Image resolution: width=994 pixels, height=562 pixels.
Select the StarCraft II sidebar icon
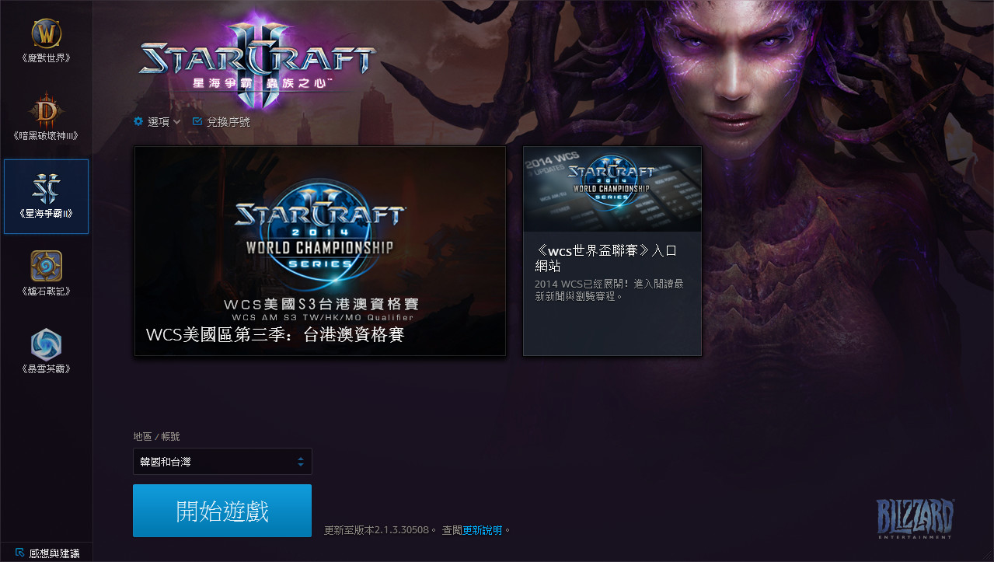(x=46, y=188)
